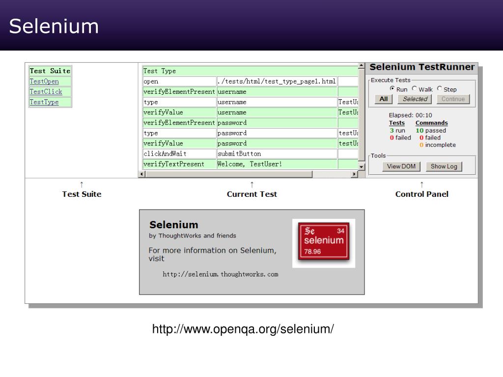Open the View DOM tool
Image resolution: width=503 pixels, height=377 pixels.
(401, 166)
